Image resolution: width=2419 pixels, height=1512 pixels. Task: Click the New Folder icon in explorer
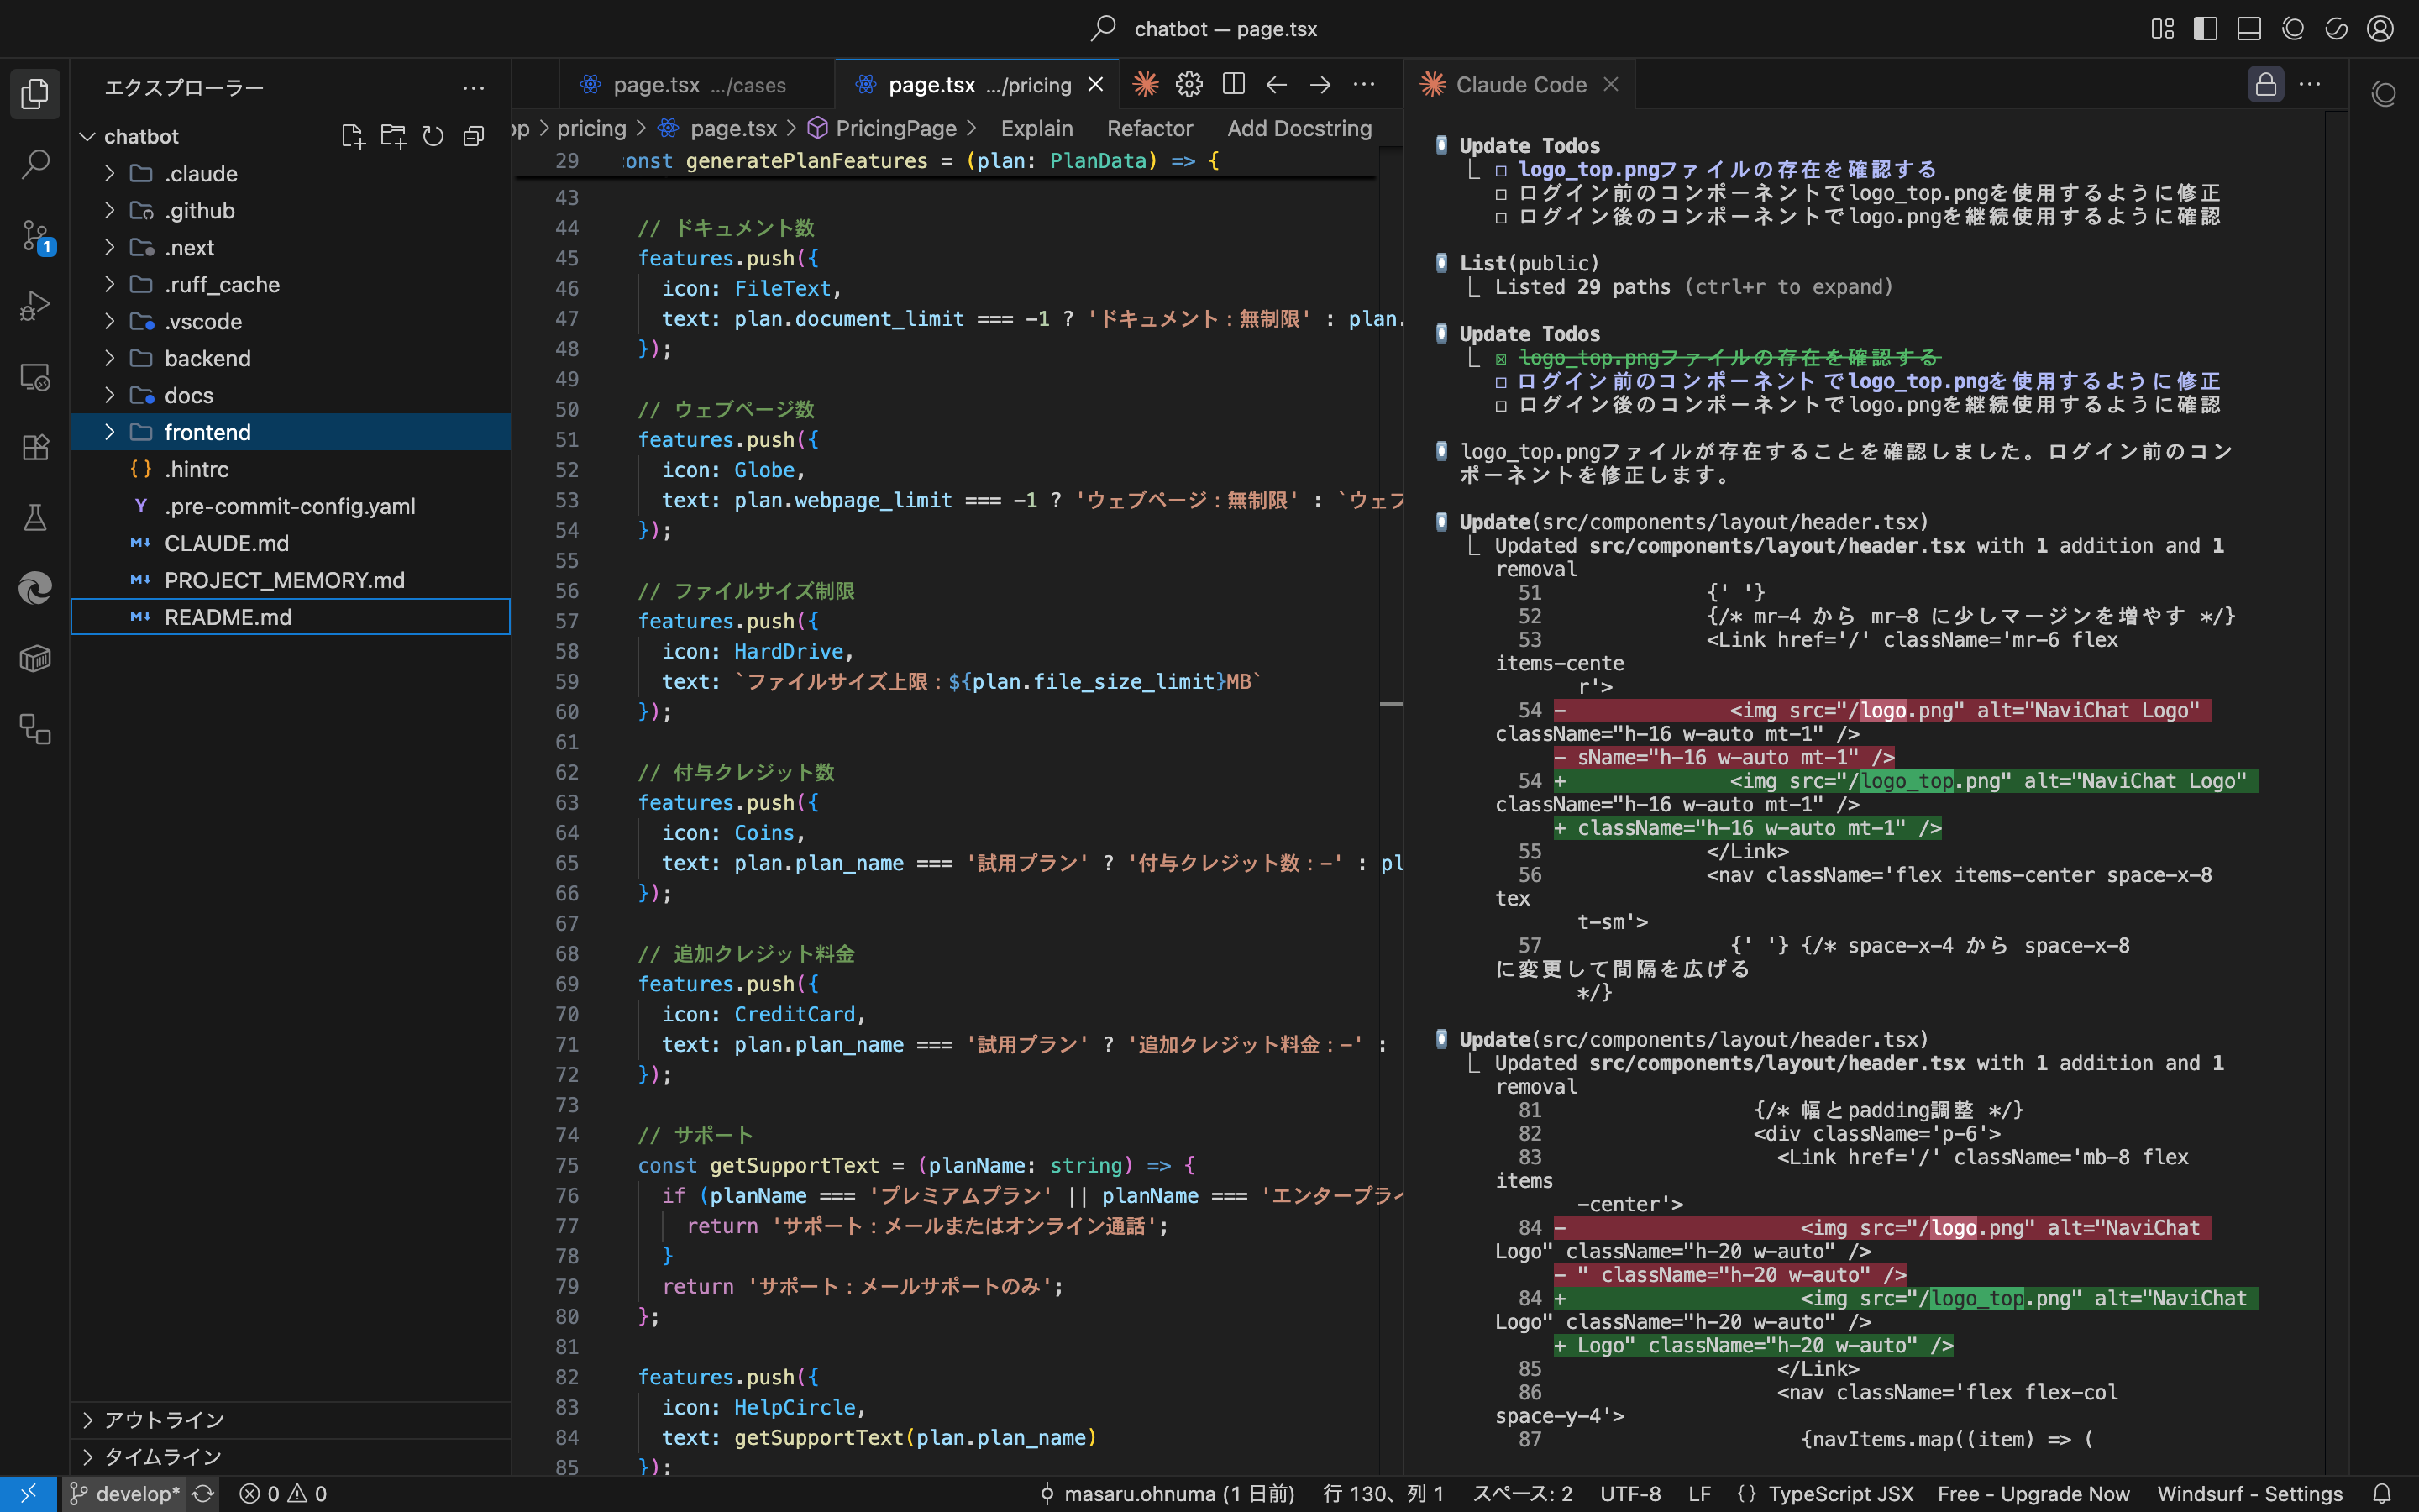coord(393,136)
